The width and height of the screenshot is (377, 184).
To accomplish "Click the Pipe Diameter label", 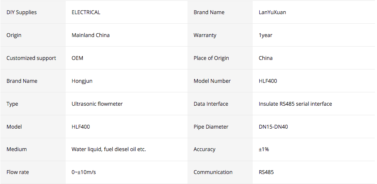I will pos(210,127).
